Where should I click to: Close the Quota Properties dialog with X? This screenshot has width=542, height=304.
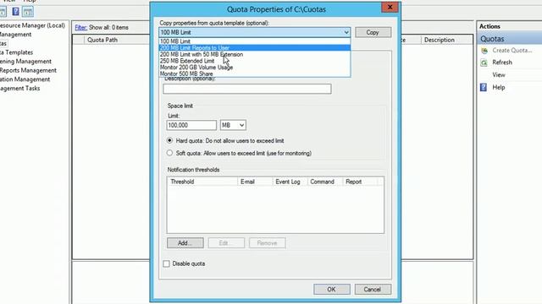(390, 7)
